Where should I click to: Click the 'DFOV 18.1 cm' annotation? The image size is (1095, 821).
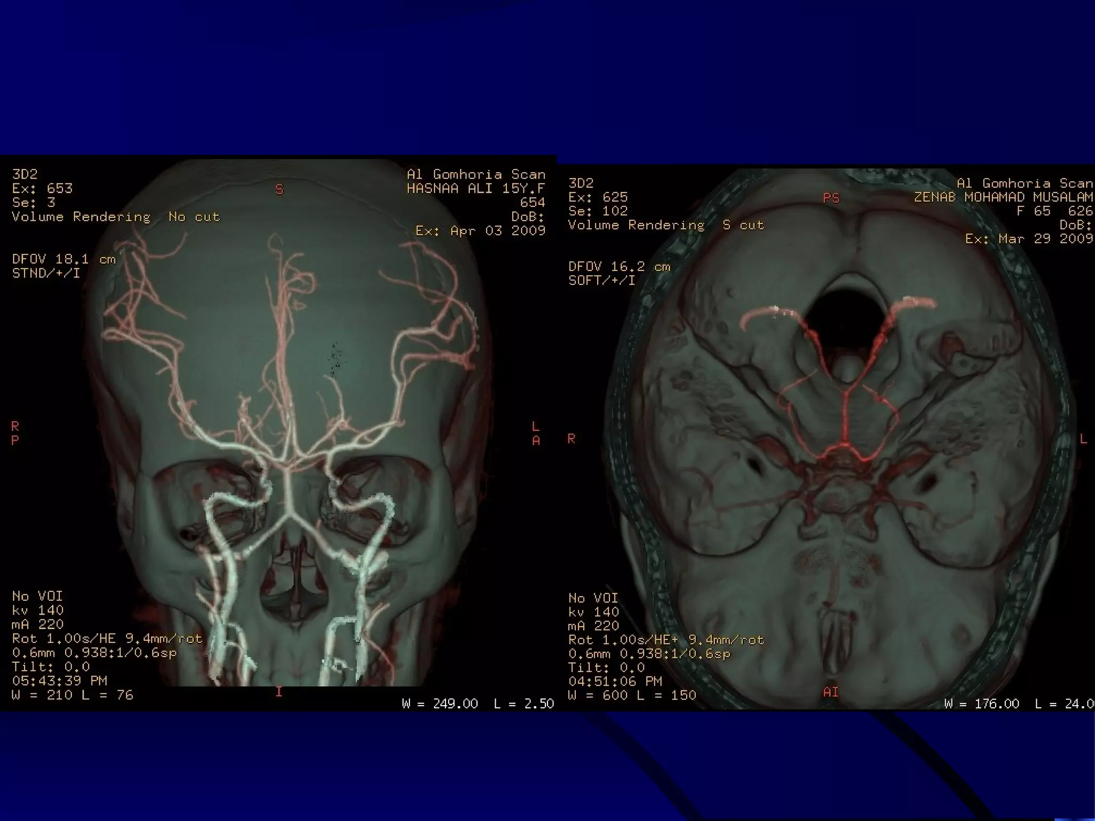click(x=64, y=259)
